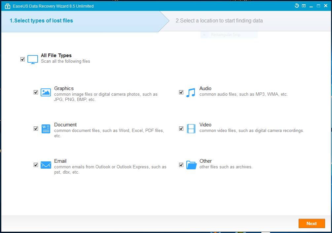Click the Other label

(x=205, y=161)
